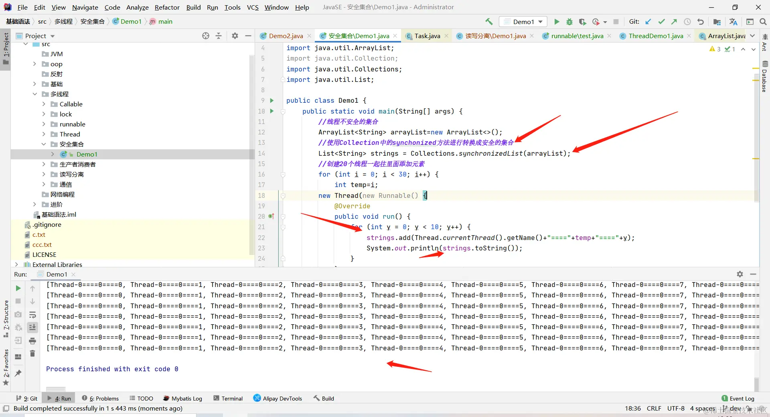Screen dimensions: 770x417
Task: Show Git history via the clock icon
Action: tap(687, 22)
